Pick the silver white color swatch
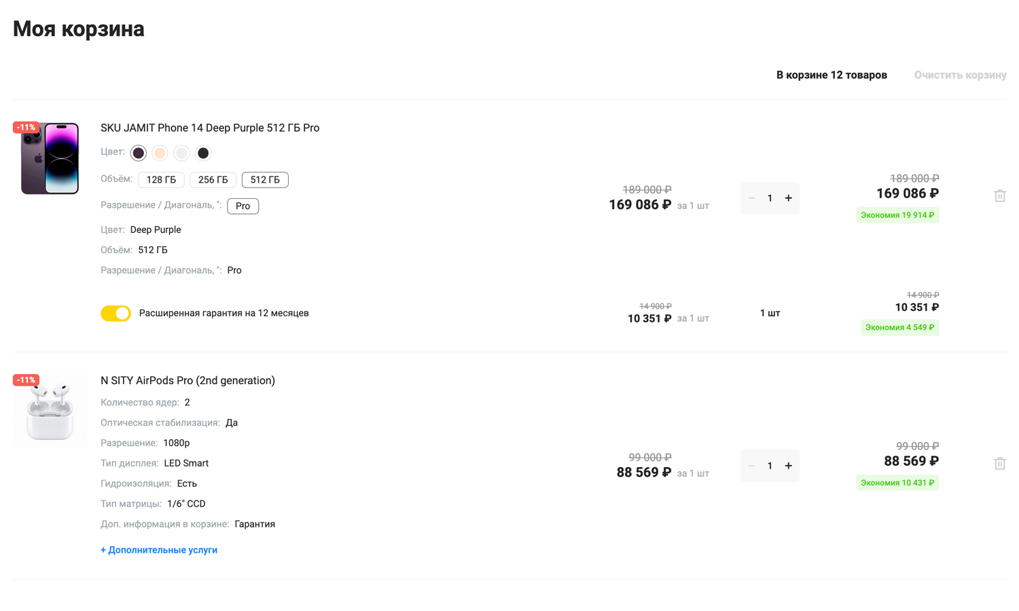The height and width of the screenshot is (611, 1019). (x=181, y=153)
